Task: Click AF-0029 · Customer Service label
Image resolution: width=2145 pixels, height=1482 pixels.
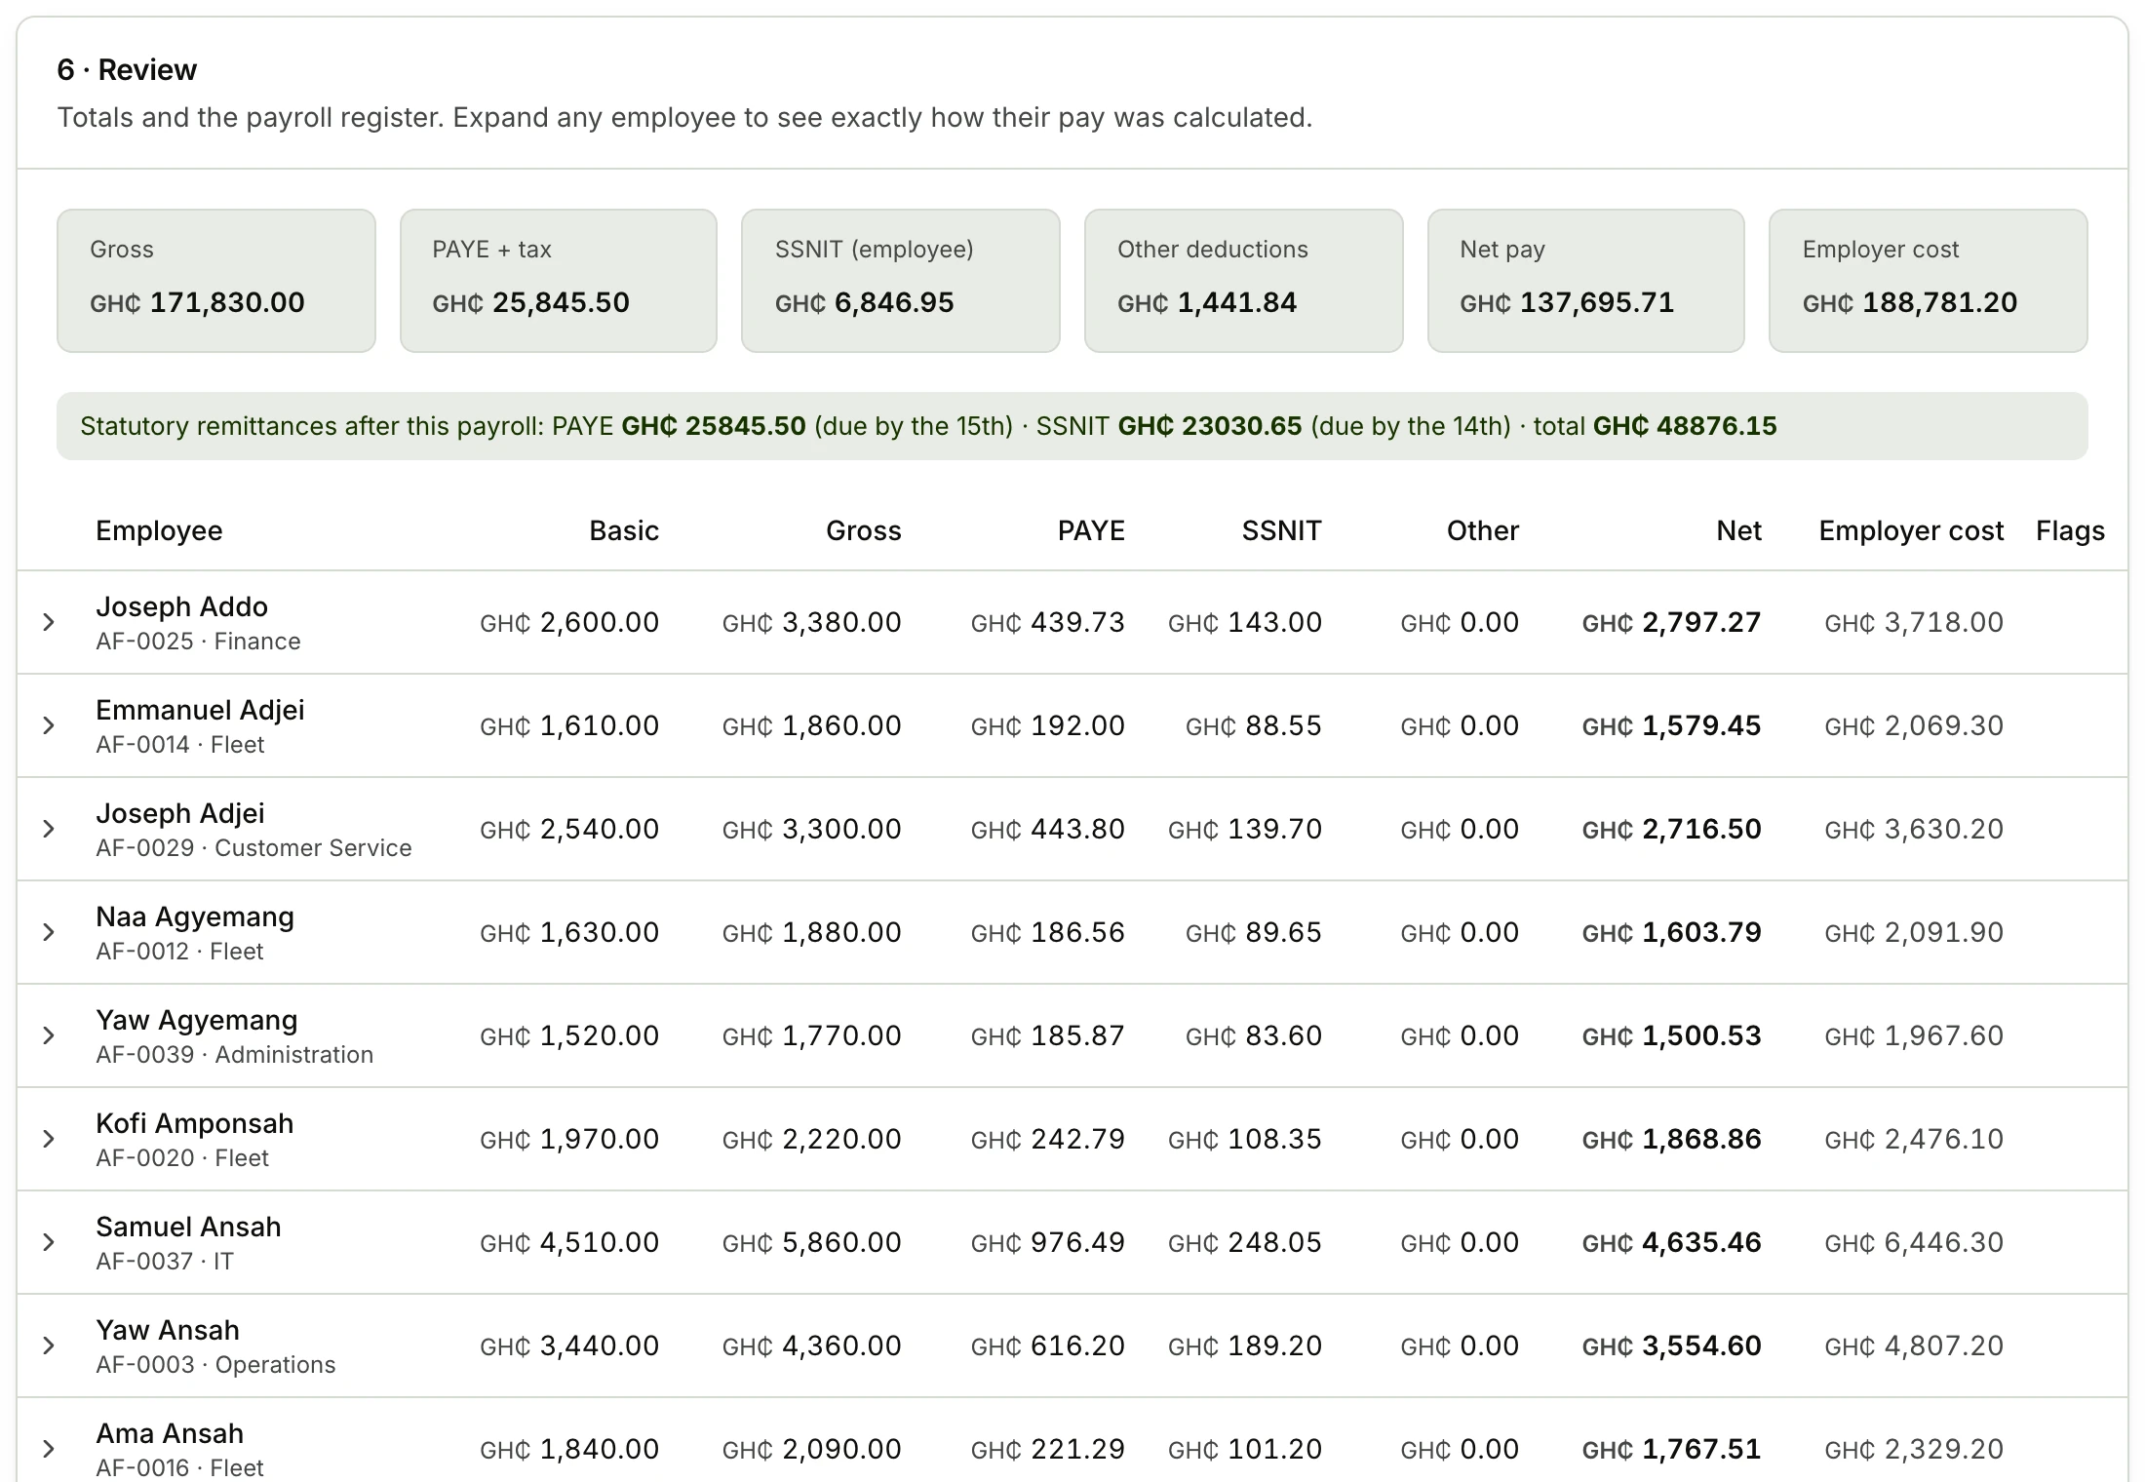Action: 253,847
